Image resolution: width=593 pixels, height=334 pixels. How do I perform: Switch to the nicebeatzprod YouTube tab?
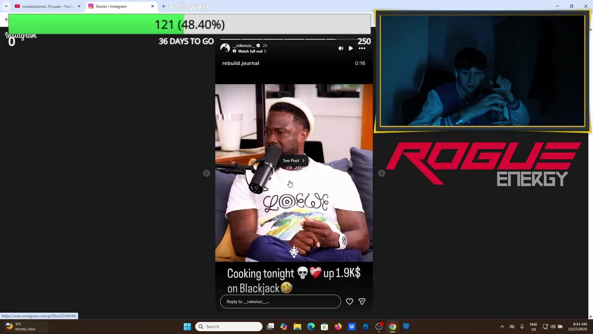tap(47, 6)
